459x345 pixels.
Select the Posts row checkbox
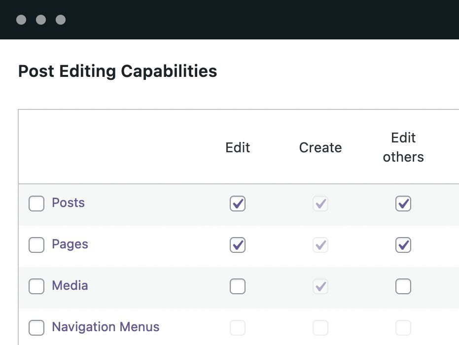pos(36,204)
